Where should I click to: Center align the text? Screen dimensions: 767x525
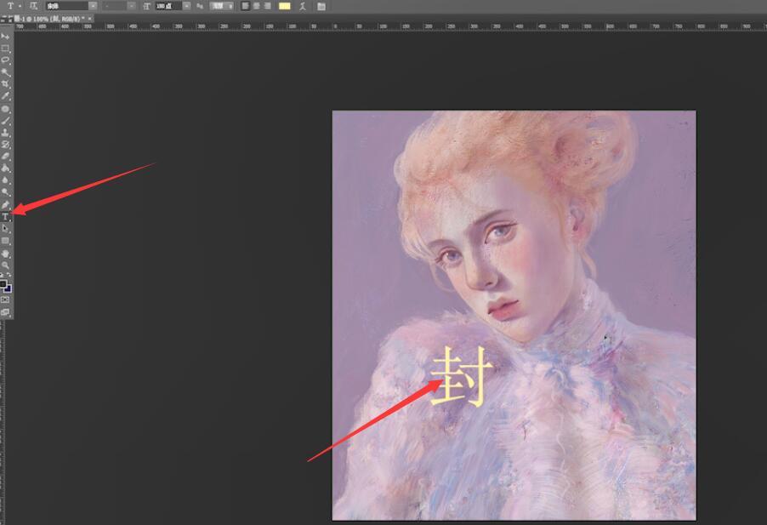[x=256, y=6]
